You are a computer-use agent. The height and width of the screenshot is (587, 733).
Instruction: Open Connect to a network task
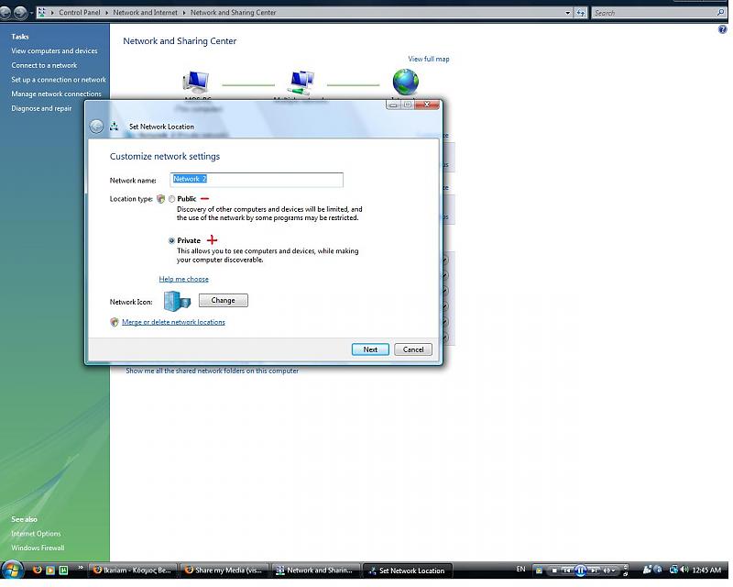pos(44,65)
